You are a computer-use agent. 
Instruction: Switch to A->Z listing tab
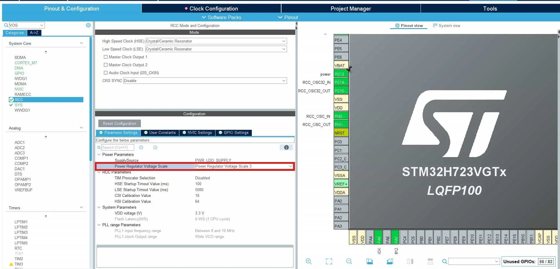[x=34, y=33]
